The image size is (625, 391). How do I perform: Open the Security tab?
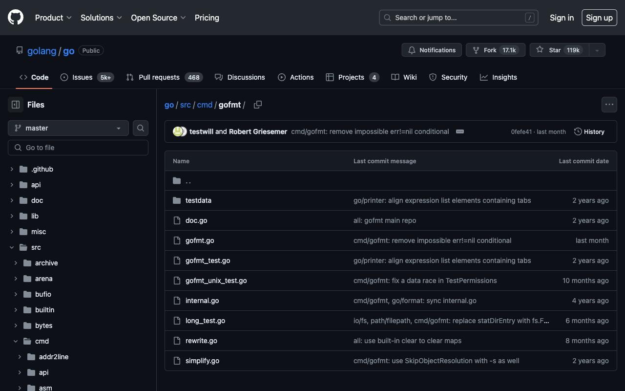click(448, 77)
